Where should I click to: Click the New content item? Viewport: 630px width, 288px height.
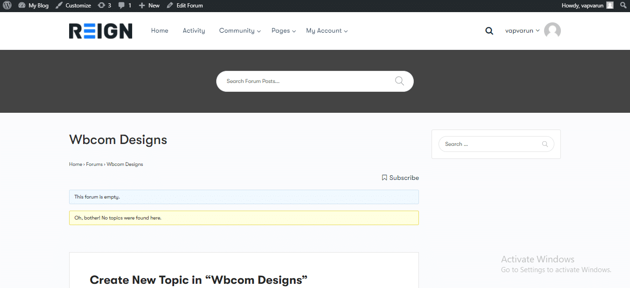[x=149, y=6]
